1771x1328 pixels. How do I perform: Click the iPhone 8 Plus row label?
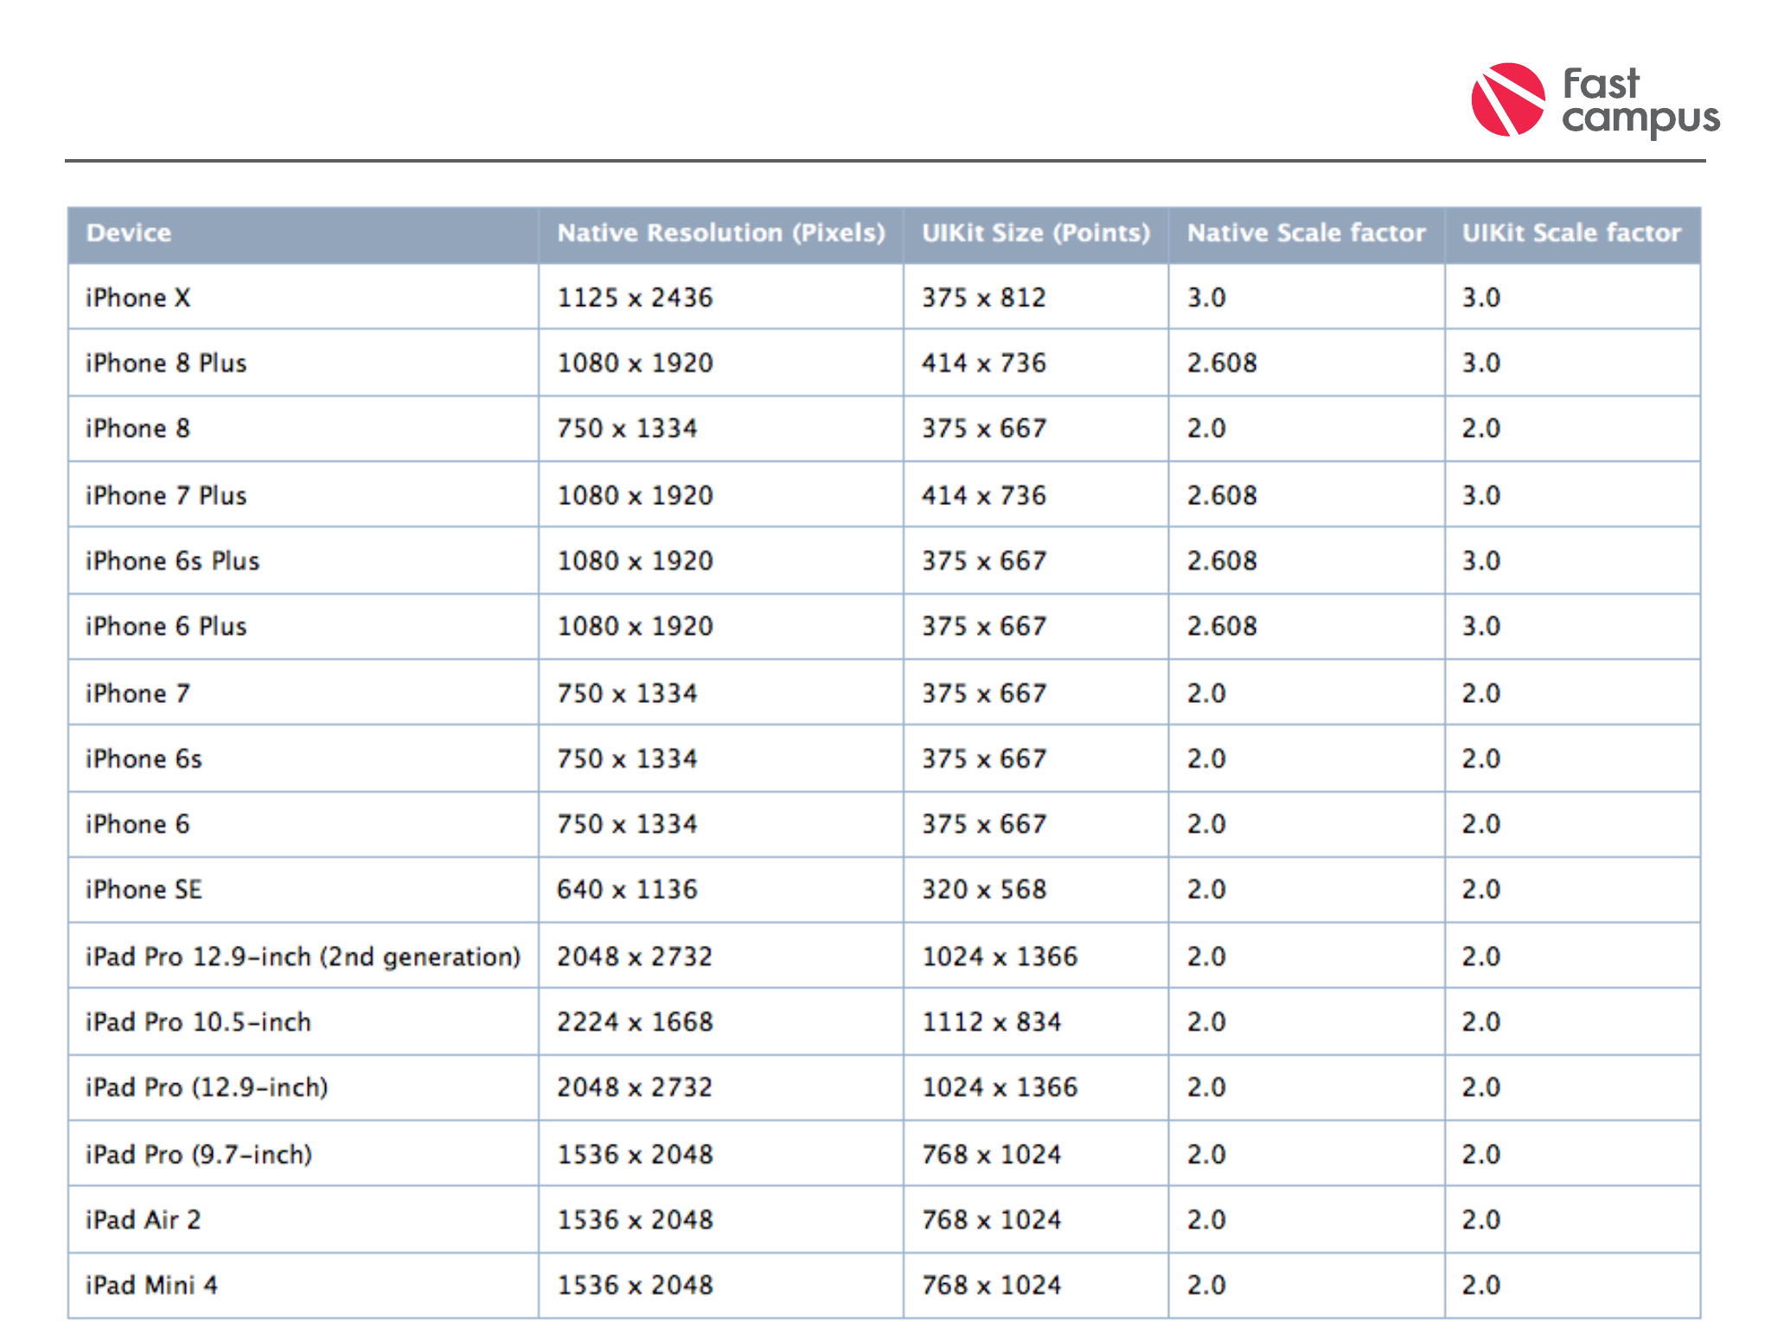[166, 363]
